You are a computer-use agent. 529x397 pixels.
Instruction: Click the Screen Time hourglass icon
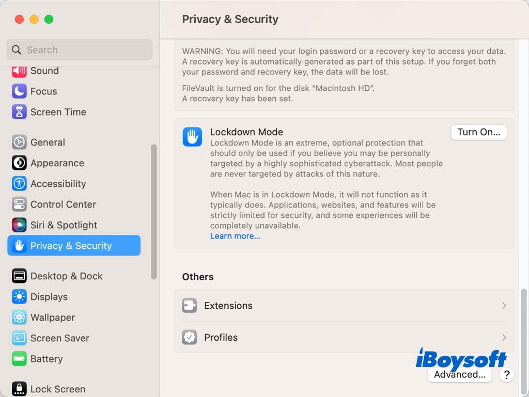tap(19, 112)
